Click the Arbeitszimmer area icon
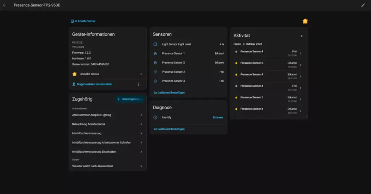Image resolution: width=371 pixels, height=194 pixels. (72, 21)
